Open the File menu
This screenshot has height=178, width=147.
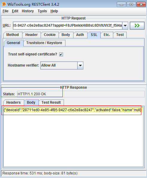tap(5, 11)
